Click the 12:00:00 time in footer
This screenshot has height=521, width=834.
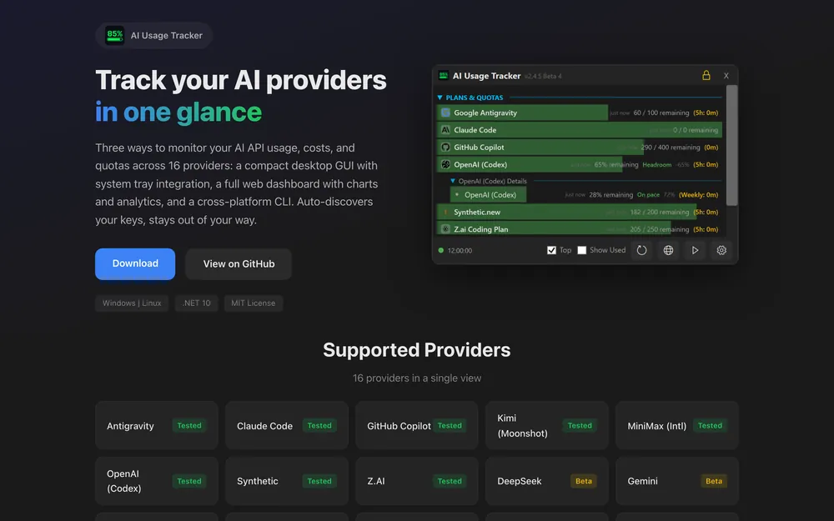[x=460, y=250]
